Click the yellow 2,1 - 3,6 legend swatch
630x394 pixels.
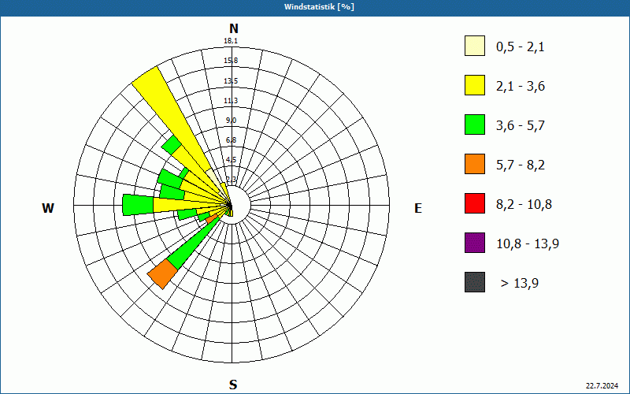click(x=475, y=85)
